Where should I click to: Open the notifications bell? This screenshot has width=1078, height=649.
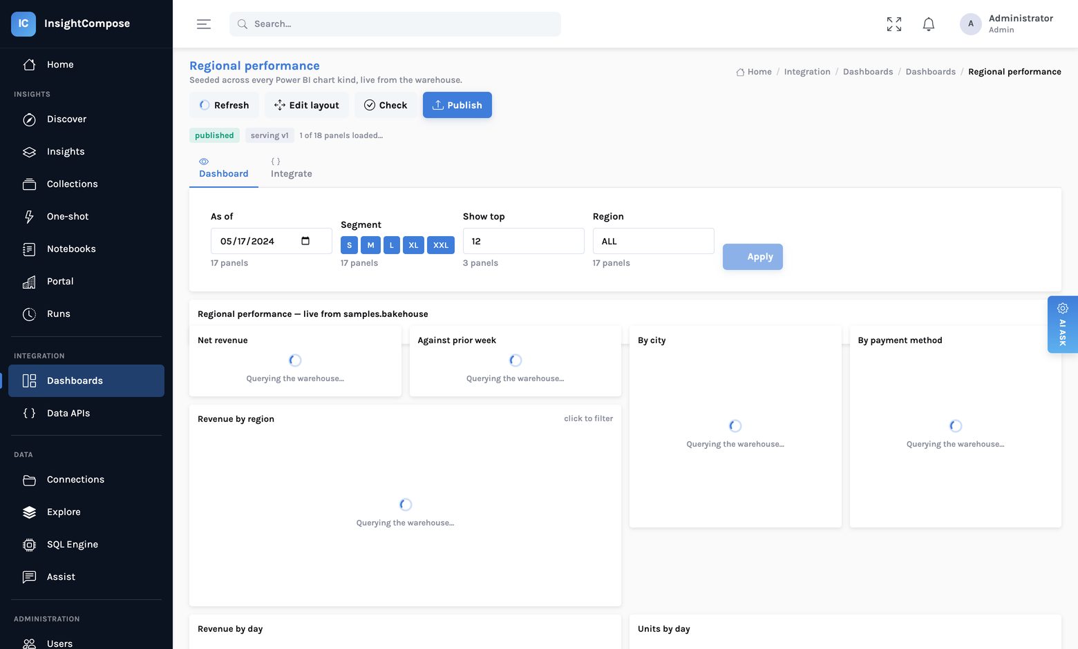coord(929,24)
